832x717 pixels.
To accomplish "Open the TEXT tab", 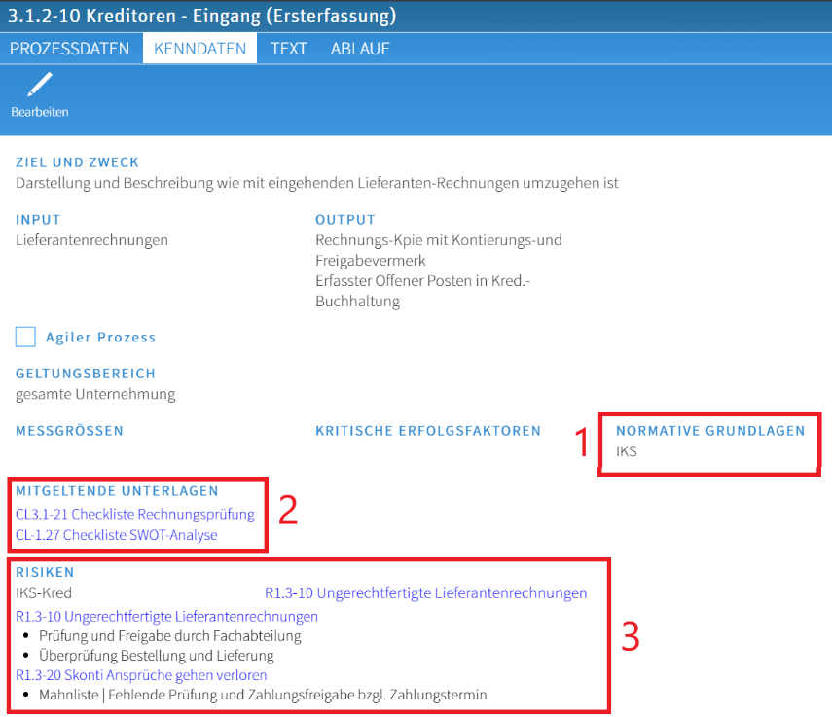I will [288, 49].
